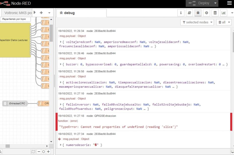Expand the buzzer payload object

61,64
